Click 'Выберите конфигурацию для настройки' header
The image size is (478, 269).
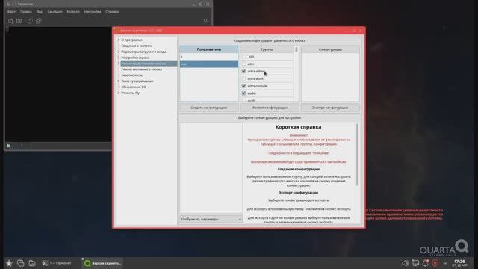pos(270,118)
